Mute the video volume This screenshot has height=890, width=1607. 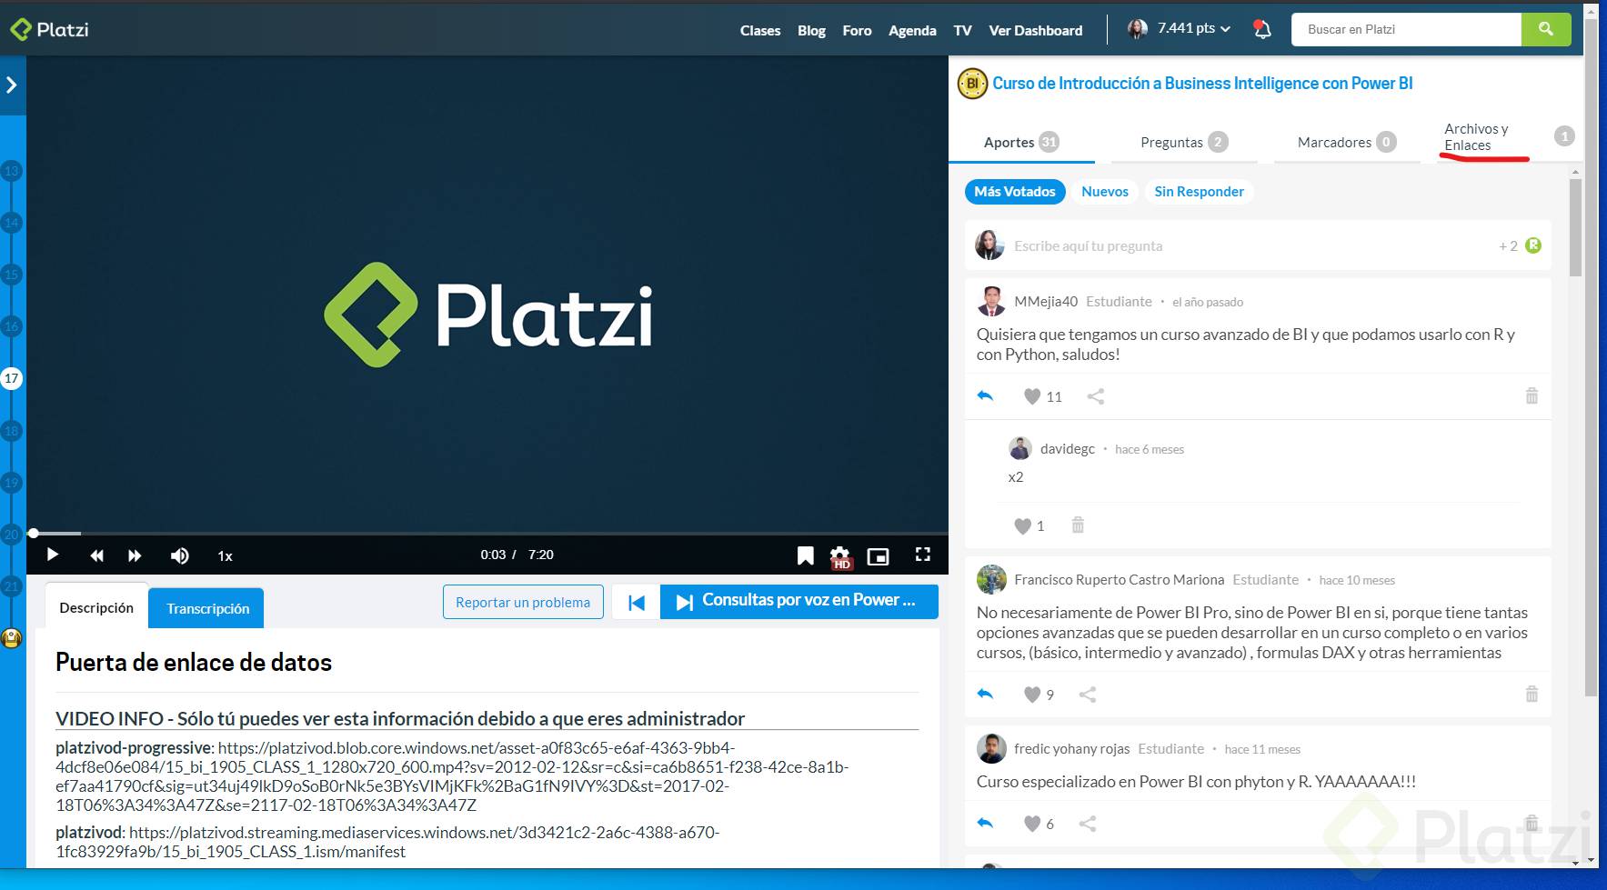tap(179, 555)
